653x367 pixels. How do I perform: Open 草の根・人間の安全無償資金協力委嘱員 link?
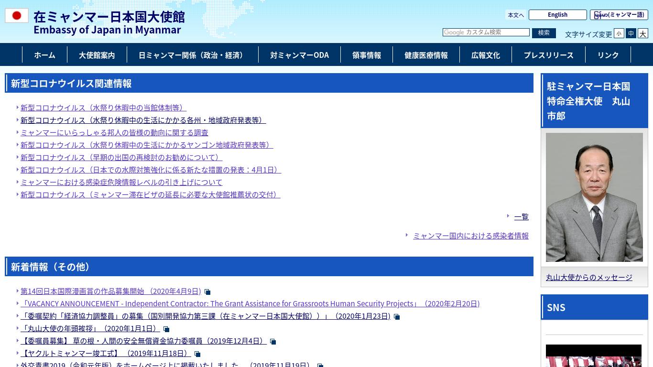click(143, 341)
